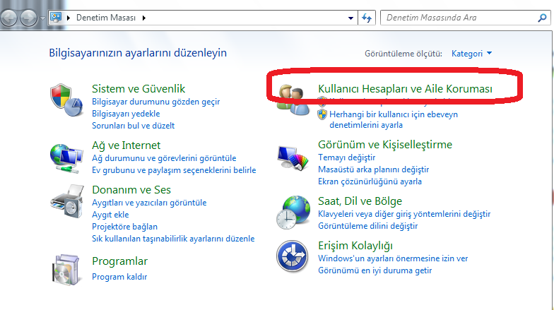Screen dimensions: 554x310
Task: Click Klavyeleri veya diğer giriş yöntemlerini değiştir
Action: [x=404, y=214]
